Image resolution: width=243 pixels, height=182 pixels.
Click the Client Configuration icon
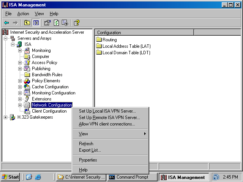coord(27,111)
